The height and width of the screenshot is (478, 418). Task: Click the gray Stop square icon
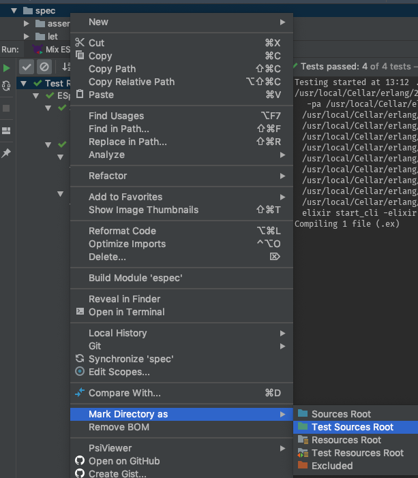[x=6, y=108]
